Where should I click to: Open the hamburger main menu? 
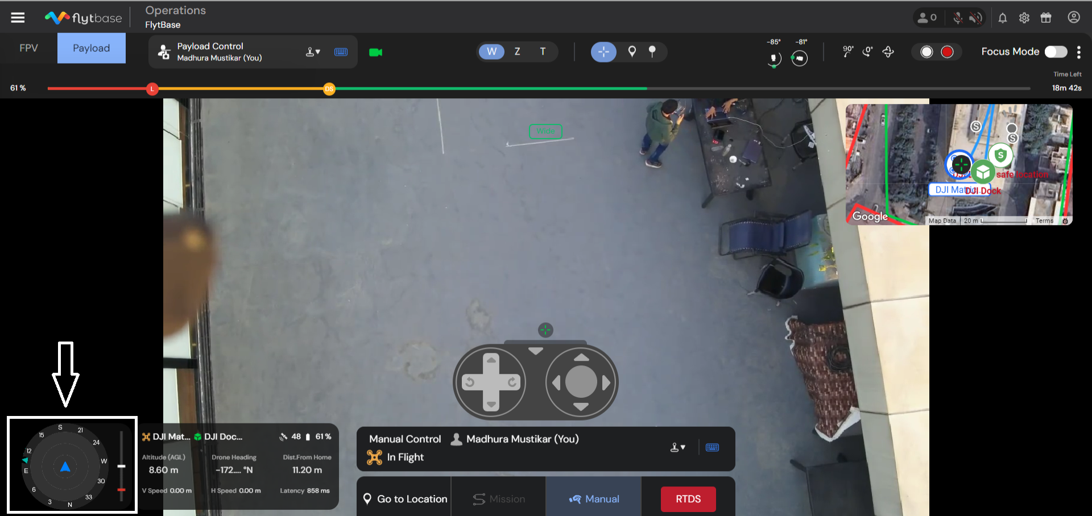pos(18,18)
